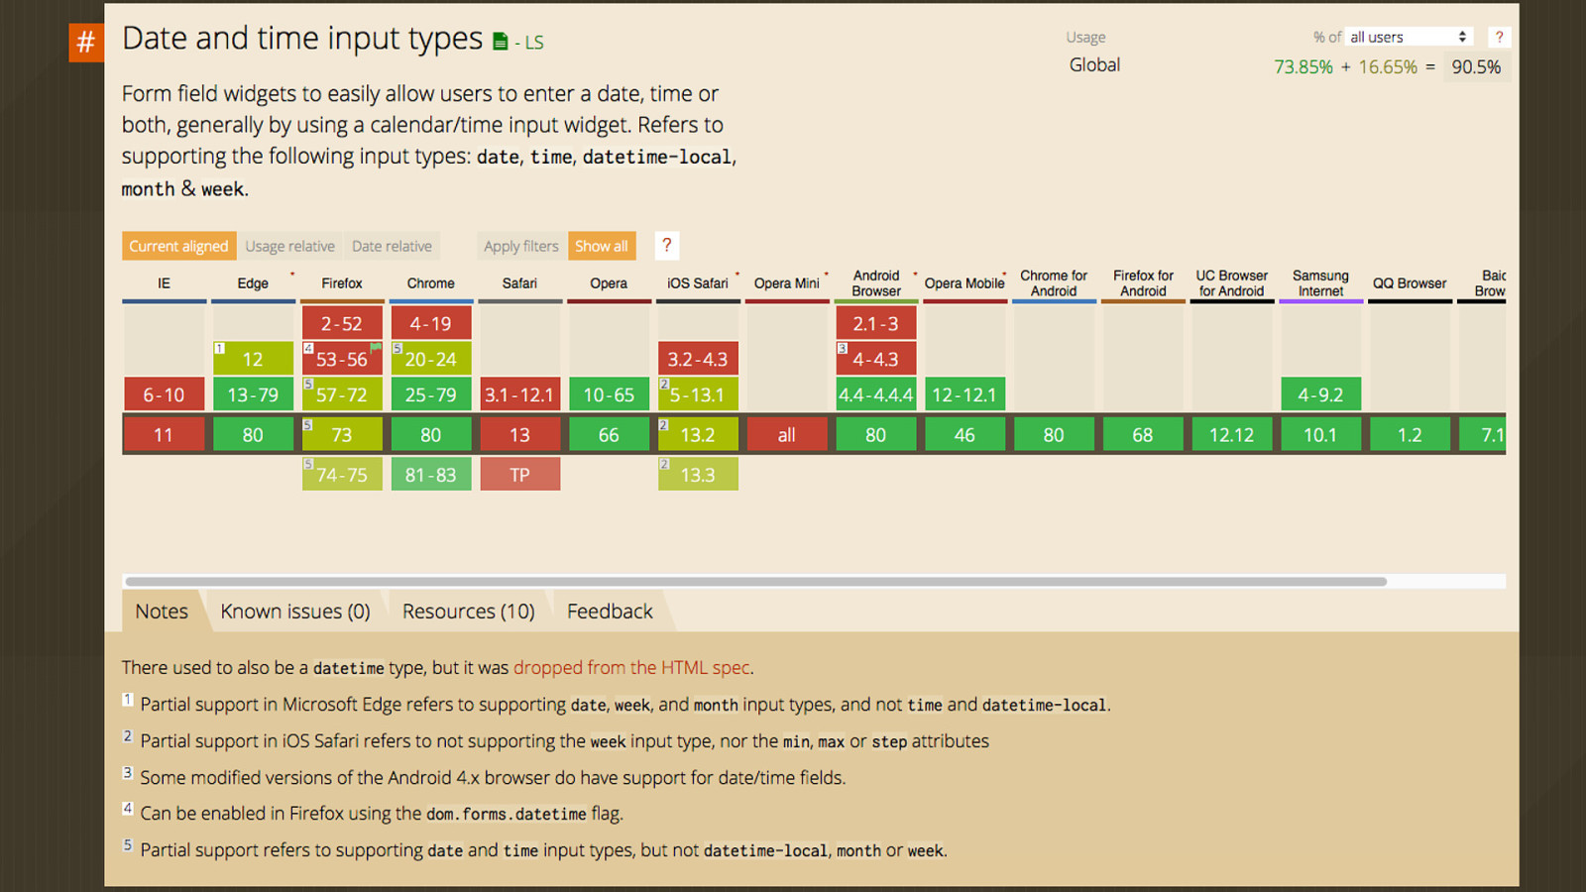This screenshot has height=892, width=1586.
Task: Click the green spec document icon
Action: (501, 42)
